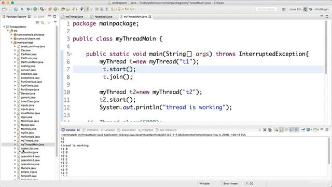Image resolution: width=332 pixels, height=187 pixels.
Task: Select myRunable.java in Package Explorer
Action: tap(30, 137)
